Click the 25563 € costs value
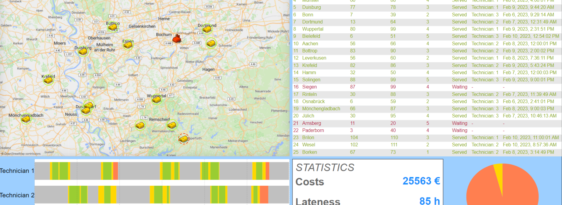This screenshot has width=562, height=205. (x=421, y=181)
